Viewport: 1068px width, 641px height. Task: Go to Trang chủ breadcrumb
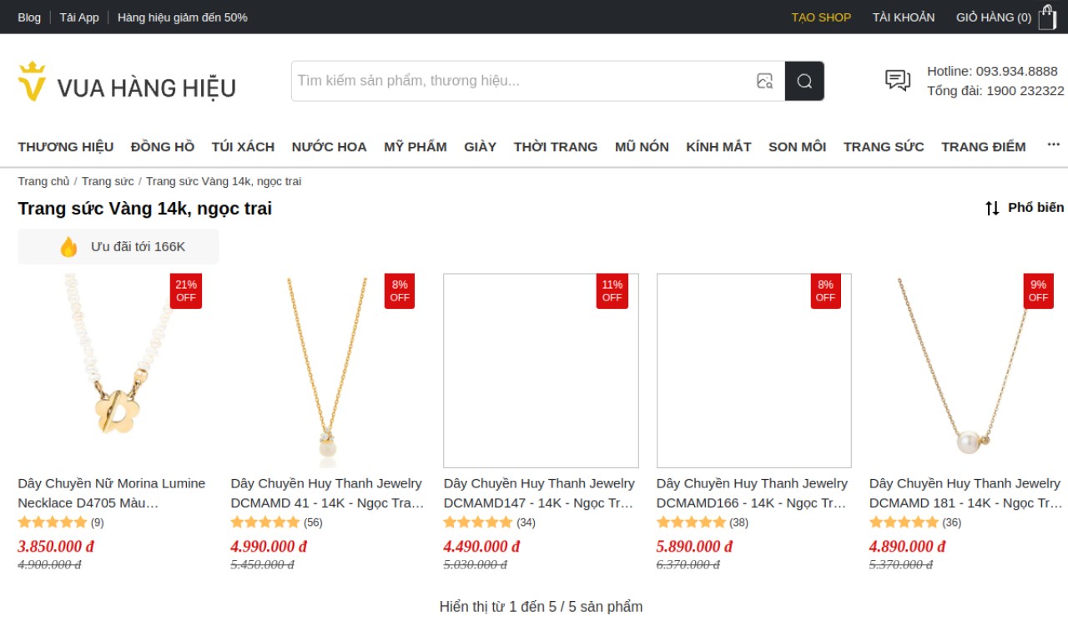click(44, 181)
